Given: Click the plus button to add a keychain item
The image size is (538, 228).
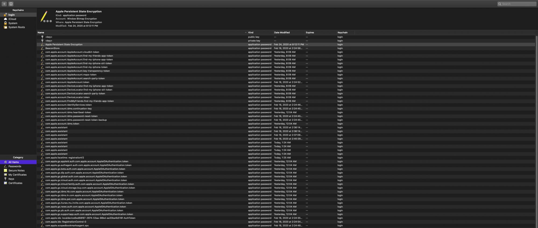Looking at the screenshot, I should click(4, 4).
